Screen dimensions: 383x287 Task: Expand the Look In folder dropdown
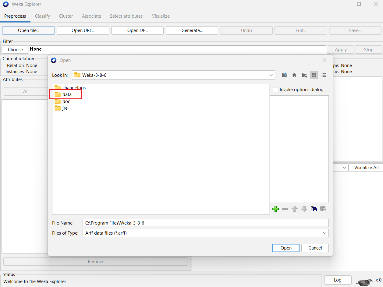pyautogui.click(x=271, y=75)
